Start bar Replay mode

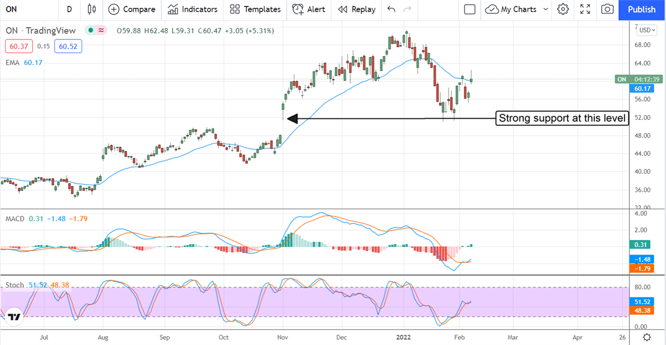tap(357, 9)
